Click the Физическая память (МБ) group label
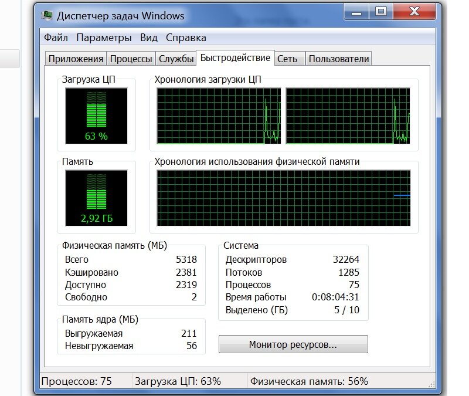Viewport: 469px width, 396px height. pyautogui.click(x=114, y=245)
